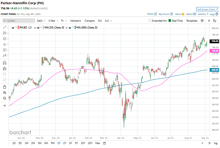Select the text annotation list tool
Image resolution: width=220 pixels, height=148 pixels.
(x=5, y=33)
